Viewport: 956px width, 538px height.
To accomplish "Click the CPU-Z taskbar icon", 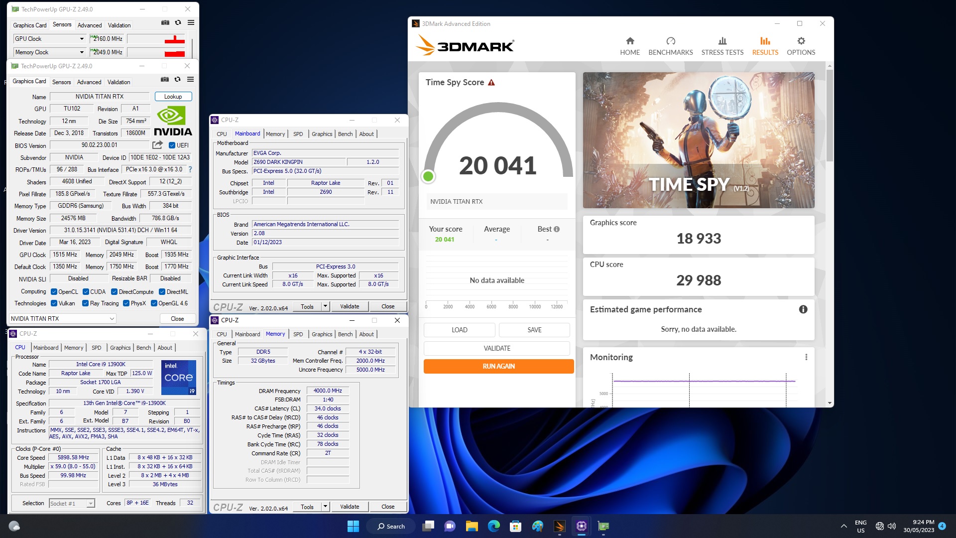I will click(x=581, y=526).
